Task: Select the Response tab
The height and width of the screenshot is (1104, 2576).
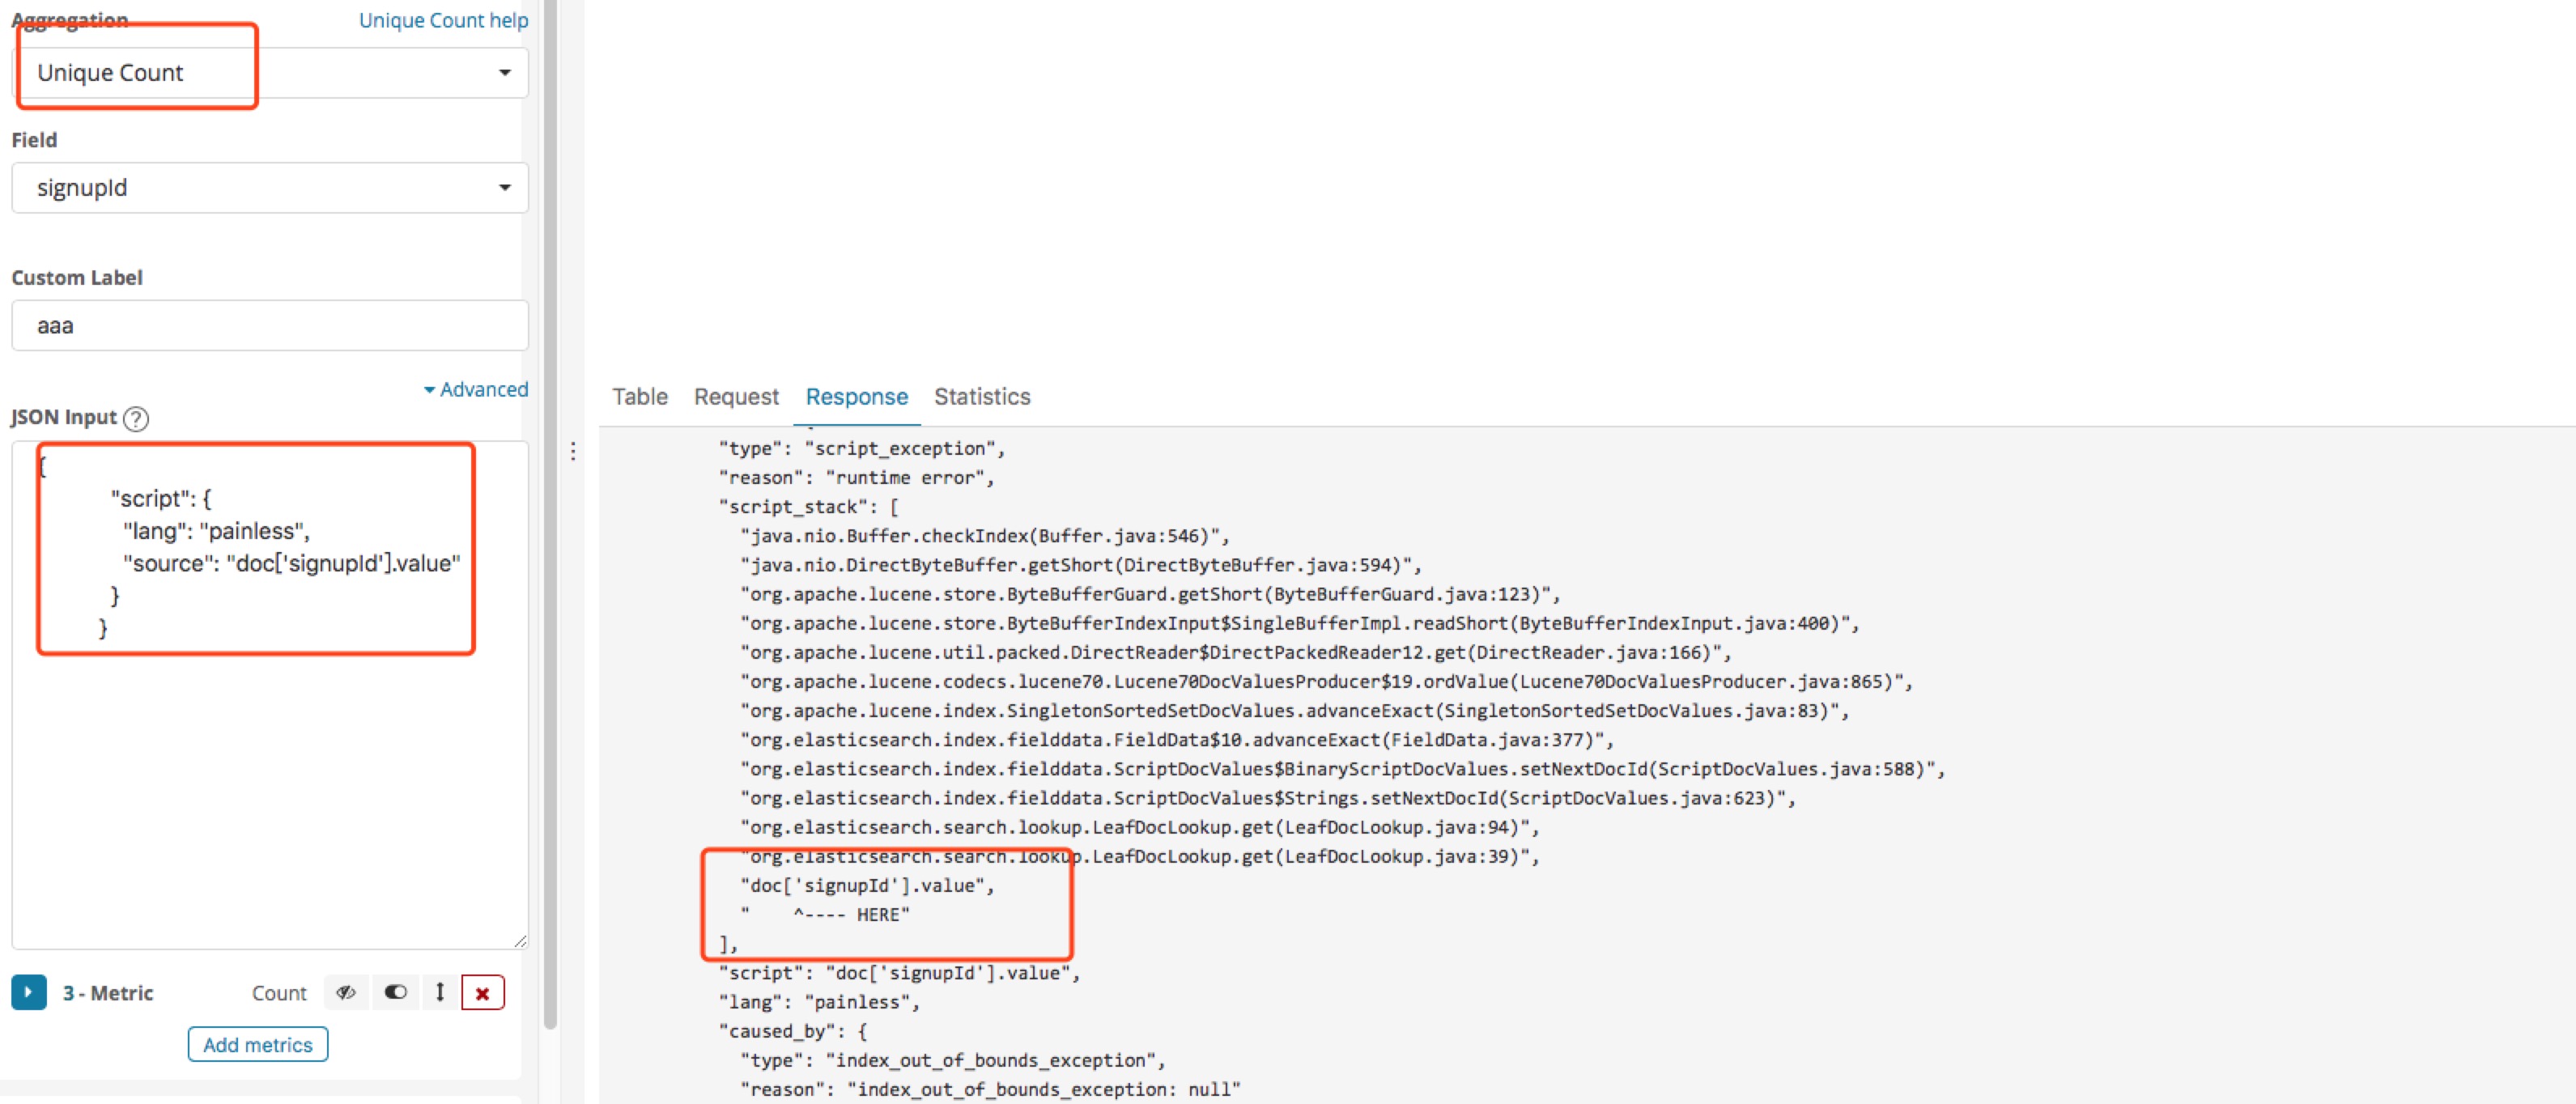Action: tap(857, 397)
